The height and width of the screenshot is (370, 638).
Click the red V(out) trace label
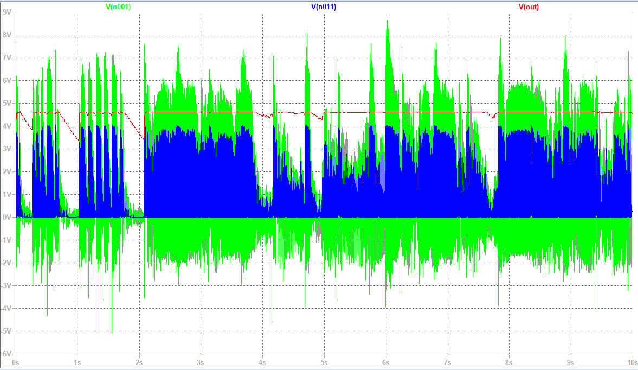coord(529,7)
